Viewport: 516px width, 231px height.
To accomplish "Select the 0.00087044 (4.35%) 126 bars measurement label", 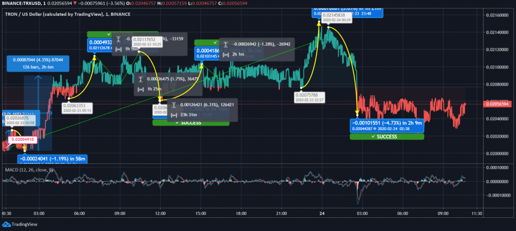I will [x=38, y=64].
